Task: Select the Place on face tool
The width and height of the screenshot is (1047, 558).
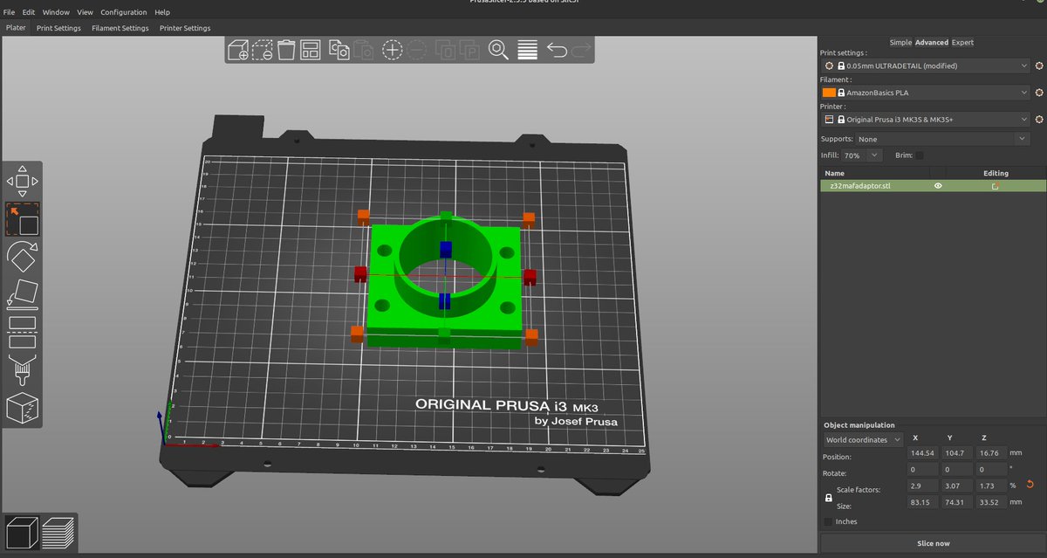Action: [23, 294]
